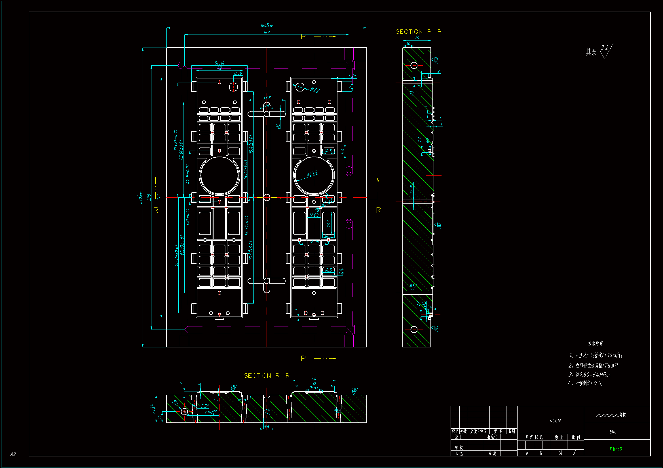Click the ø7.9 hole dimension label
The height and width of the screenshot is (468, 663).
[315, 90]
